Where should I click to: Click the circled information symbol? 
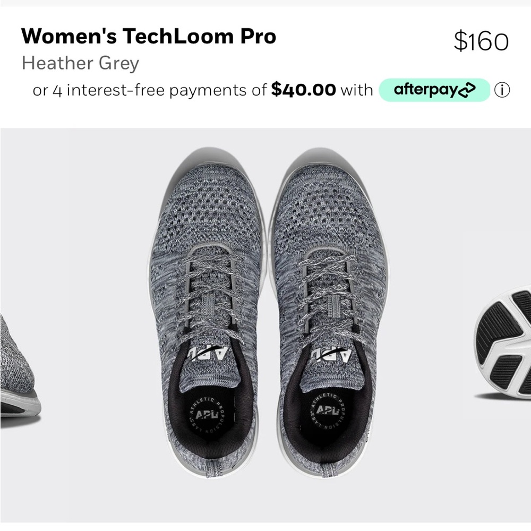coord(502,90)
